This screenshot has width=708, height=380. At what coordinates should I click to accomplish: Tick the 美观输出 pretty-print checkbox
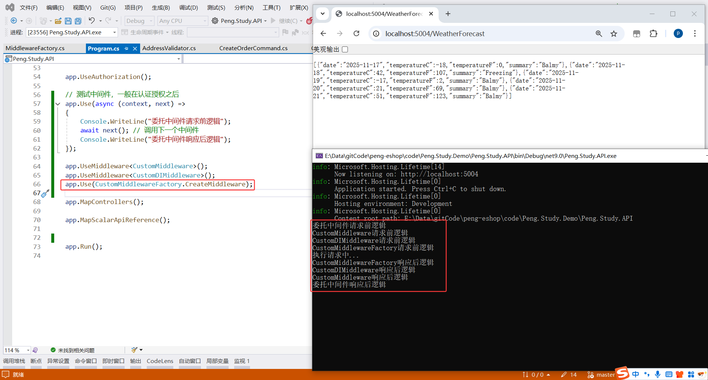point(345,49)
